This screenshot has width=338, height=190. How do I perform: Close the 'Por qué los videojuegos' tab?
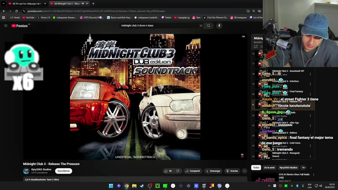click(x=45, y=4)
